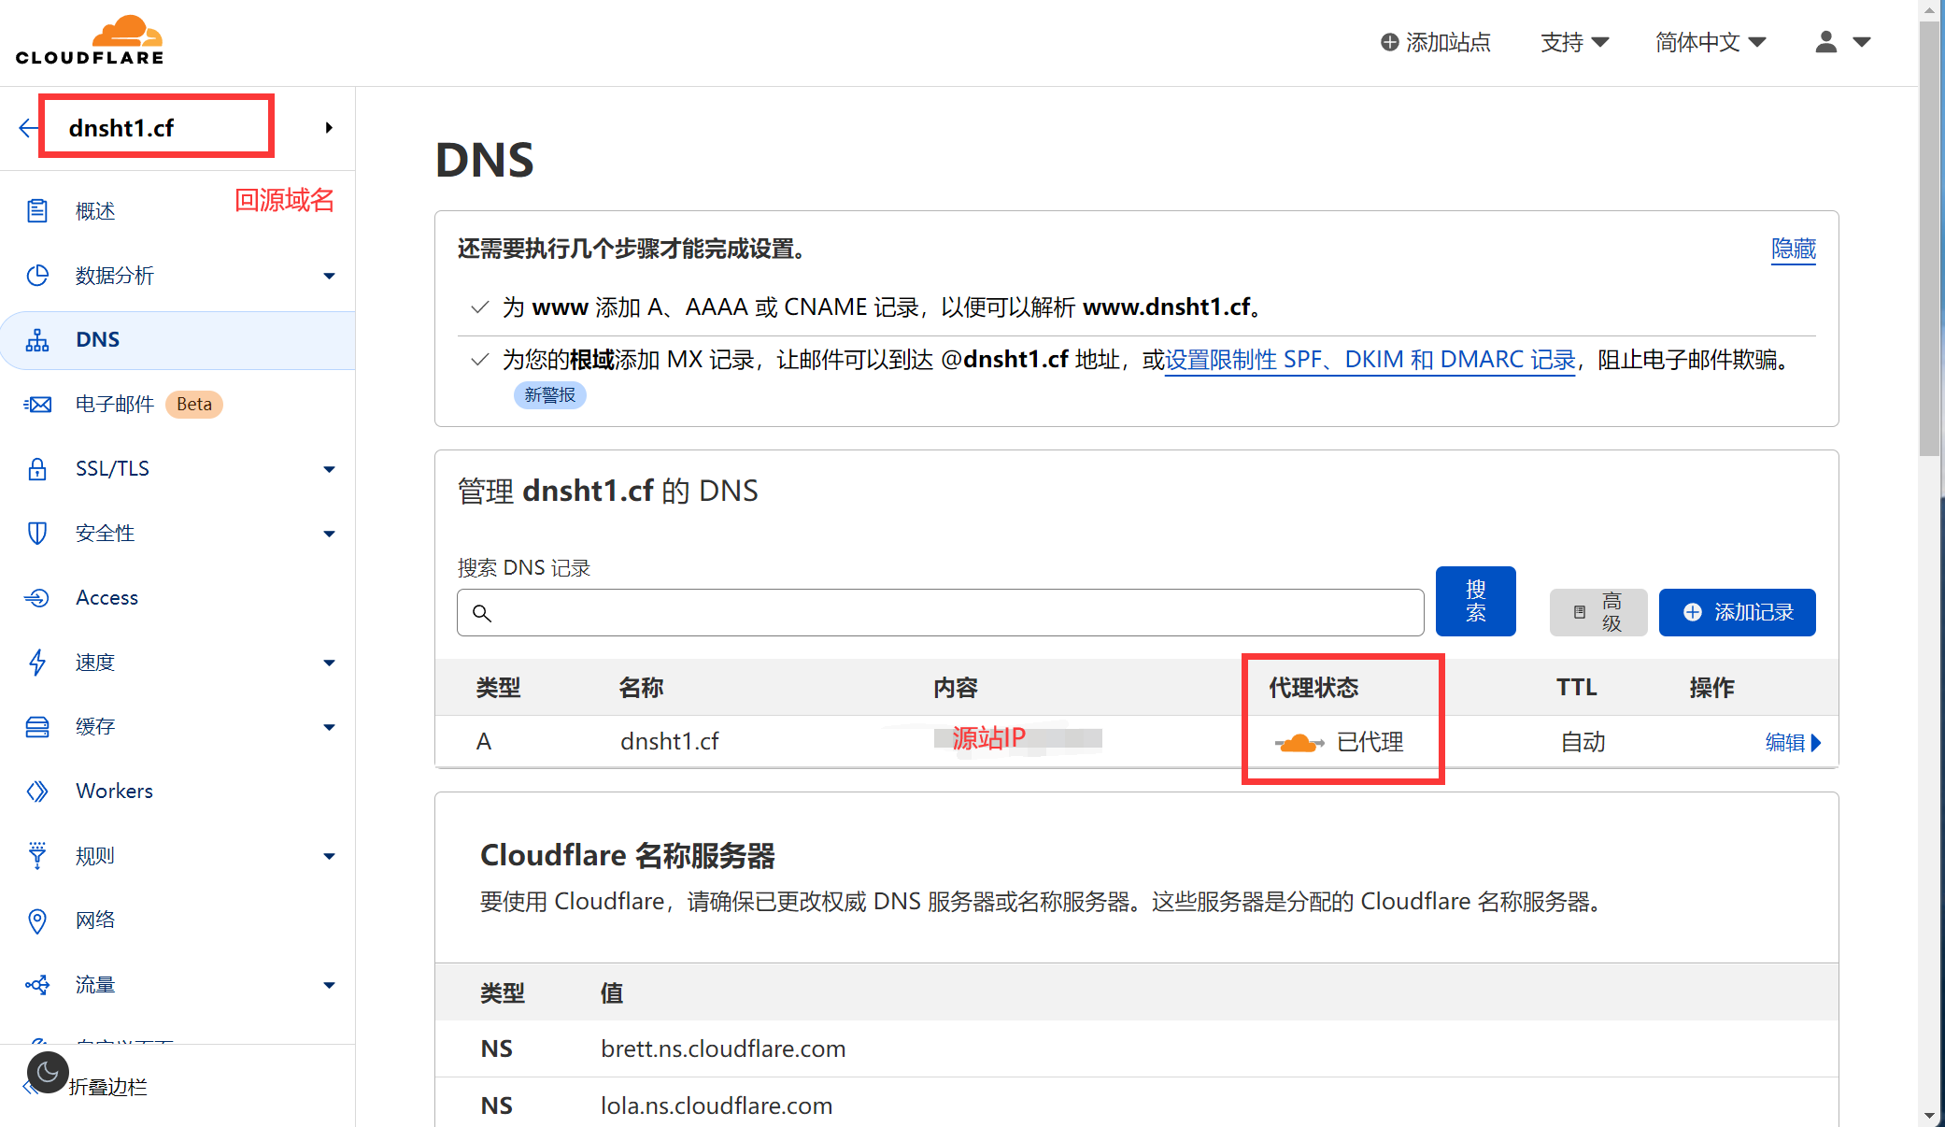Click 隐藏 link to hide setup steps
This screenshot has height=1127, width=1945.
tap(1795, 249)
